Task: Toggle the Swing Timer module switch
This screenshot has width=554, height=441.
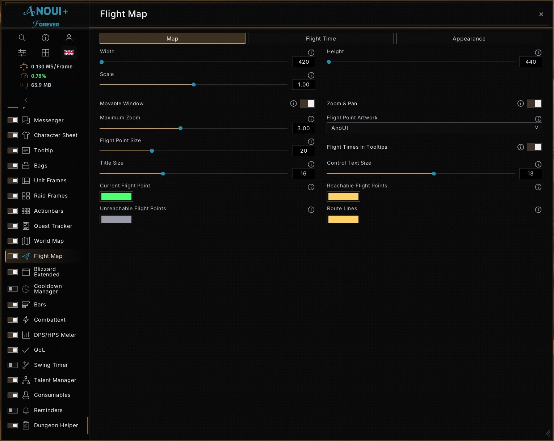Action: [13, 365]
